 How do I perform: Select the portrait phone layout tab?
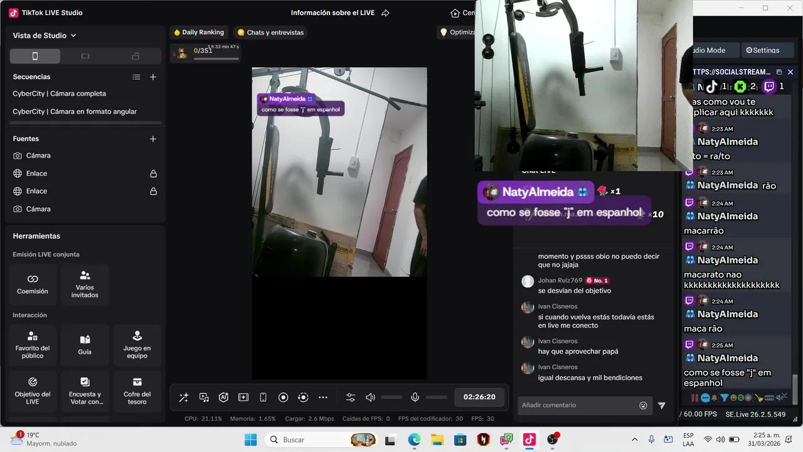(35, 56)
